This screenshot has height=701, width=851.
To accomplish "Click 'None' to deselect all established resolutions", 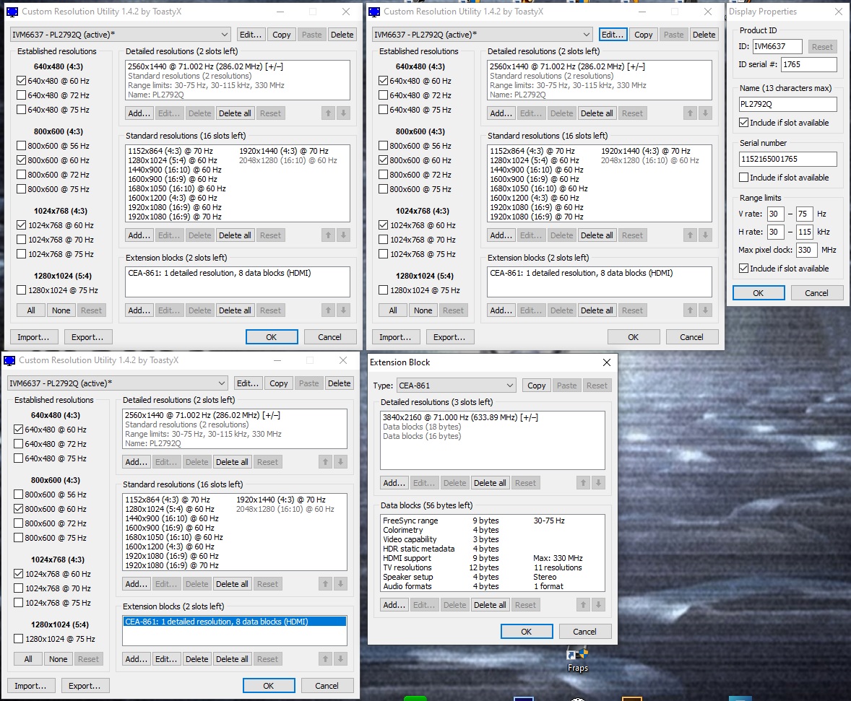I will (x=61, y=310).
